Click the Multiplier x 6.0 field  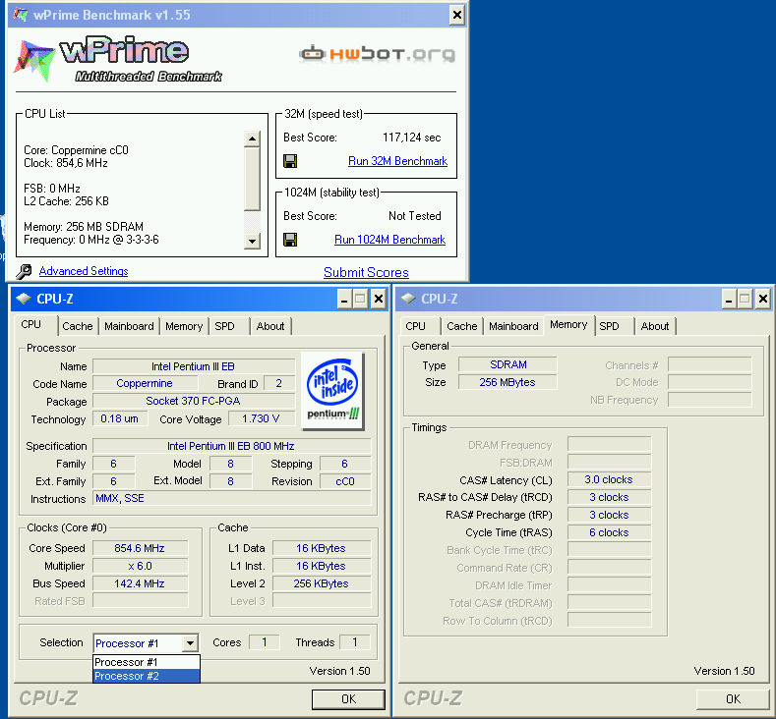click(x=140, y=566)
